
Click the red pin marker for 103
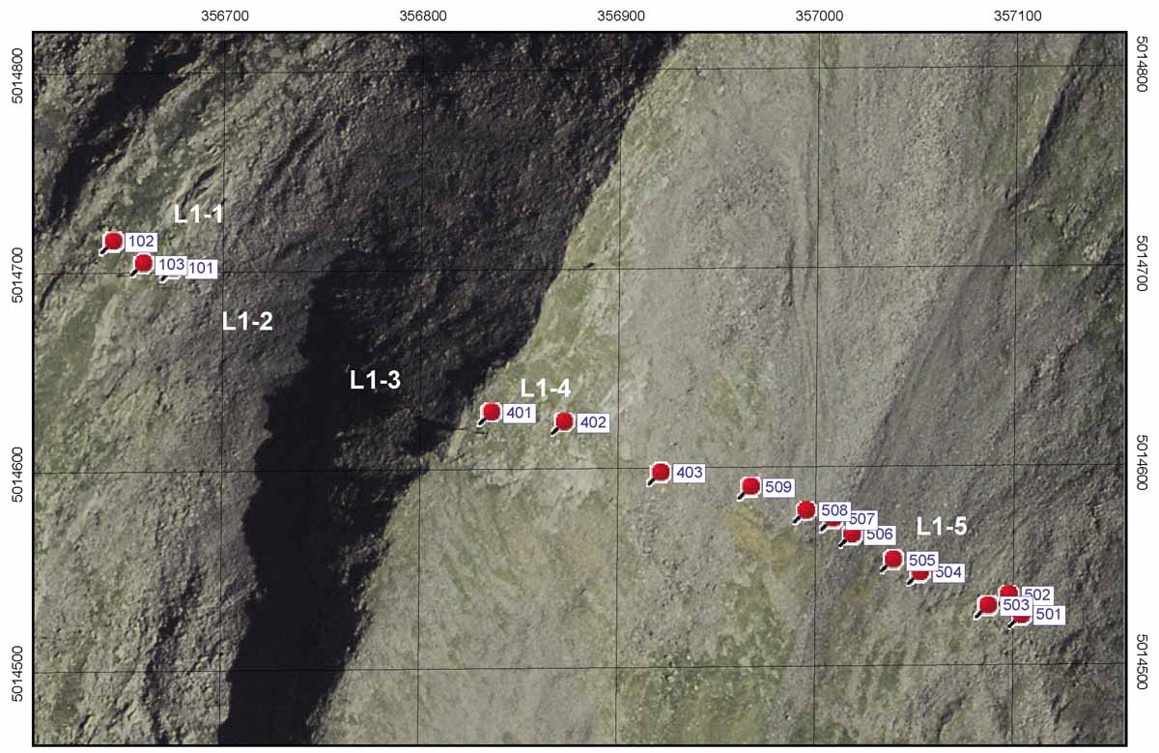click(143, 263)
